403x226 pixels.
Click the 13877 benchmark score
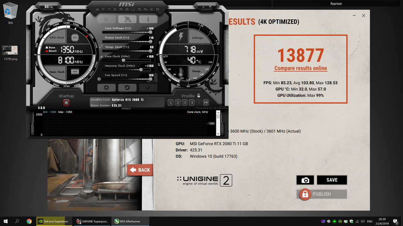point(301,56)
